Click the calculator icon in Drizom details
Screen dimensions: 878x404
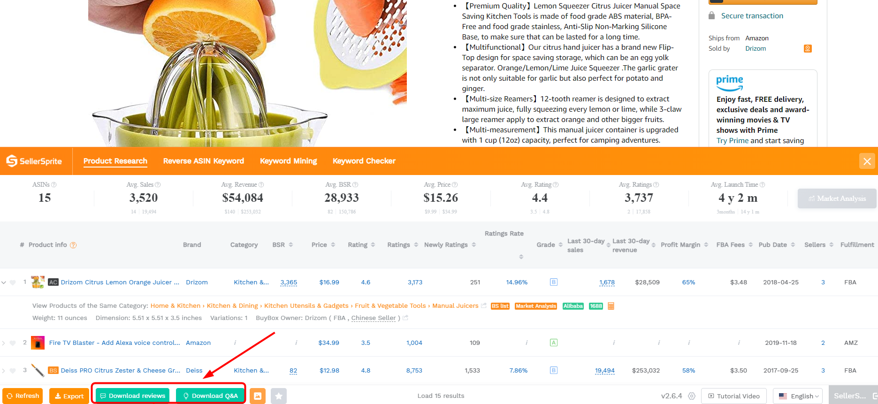(x=611, y=306)
